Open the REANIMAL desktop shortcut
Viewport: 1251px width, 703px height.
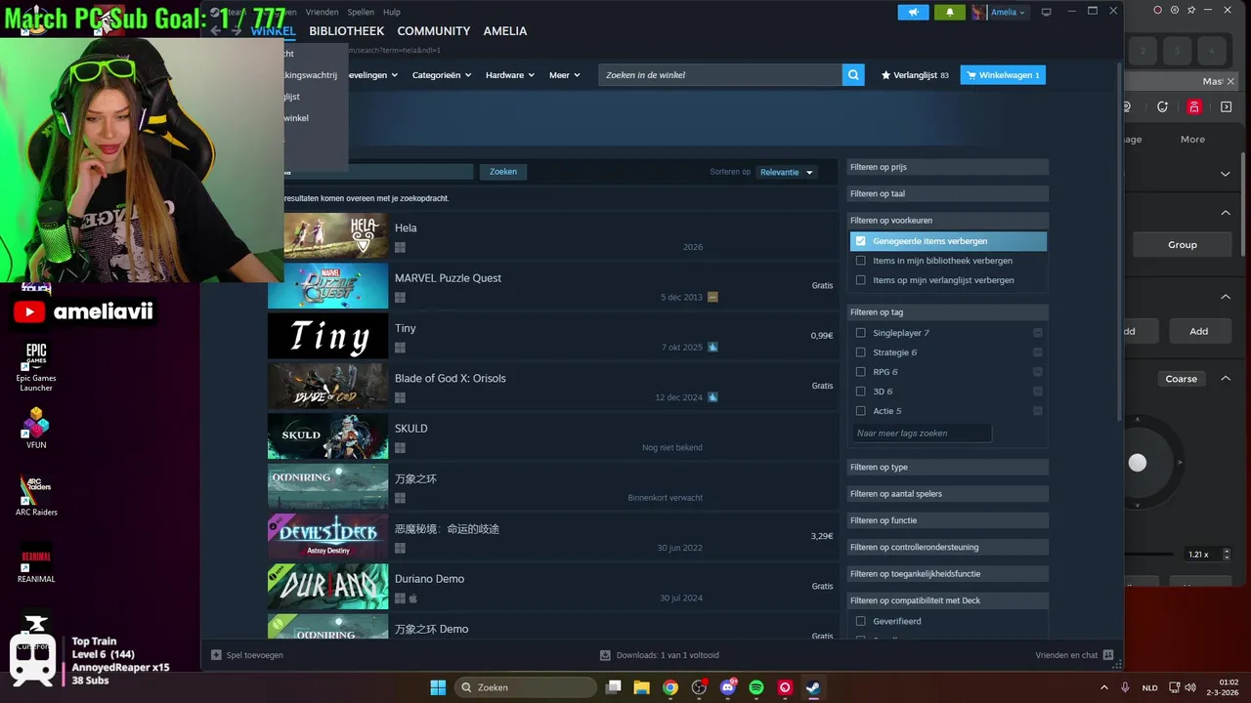[x=36, y=563]
